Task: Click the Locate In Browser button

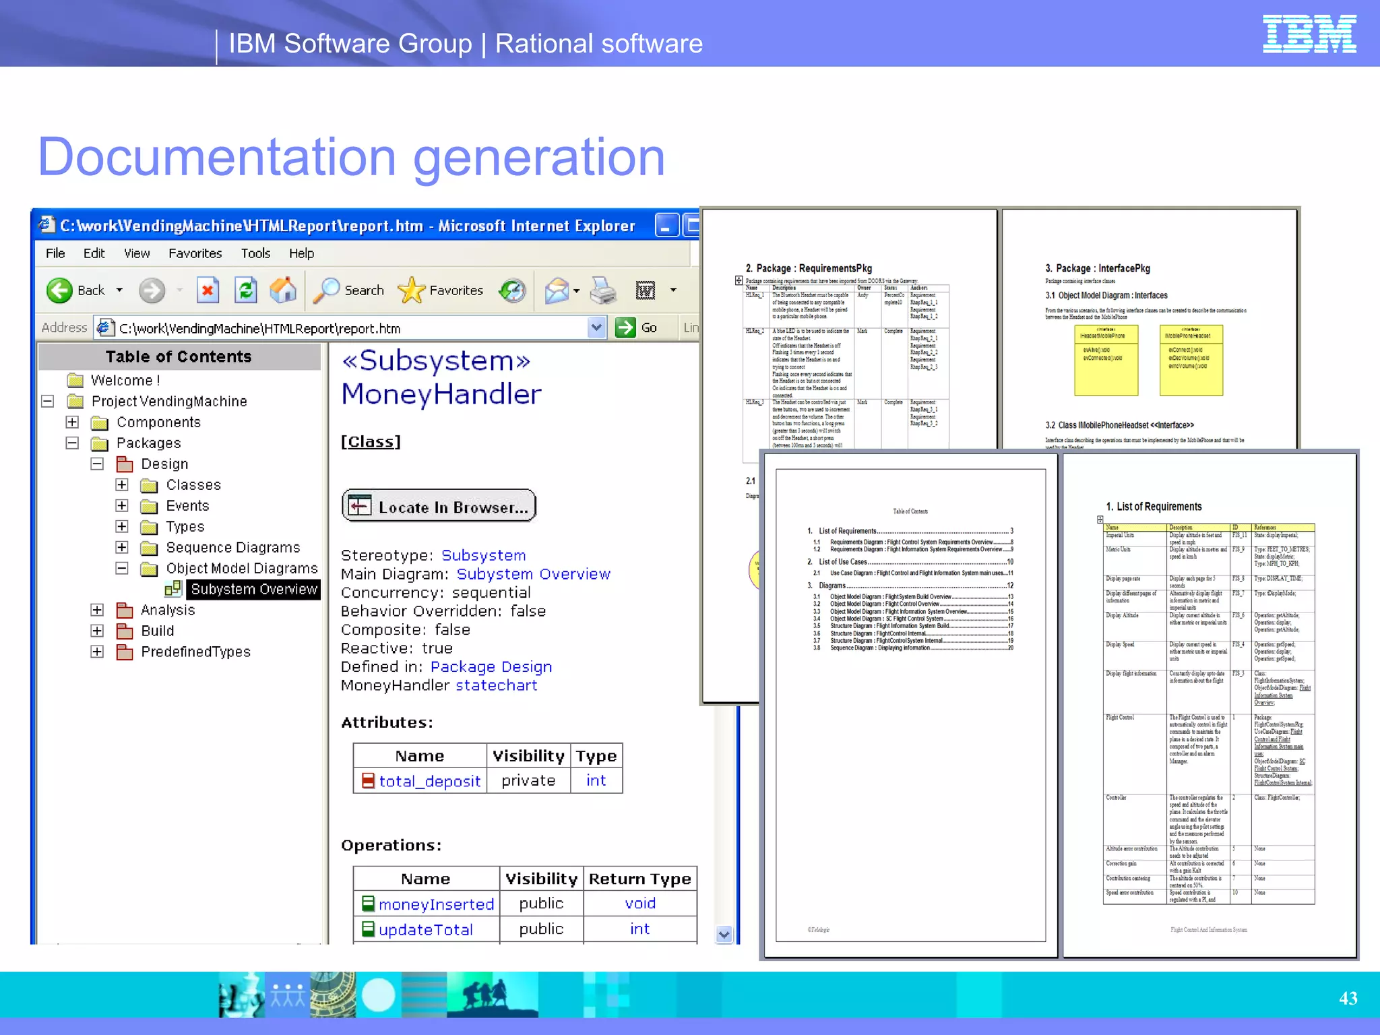Action: 439,506
